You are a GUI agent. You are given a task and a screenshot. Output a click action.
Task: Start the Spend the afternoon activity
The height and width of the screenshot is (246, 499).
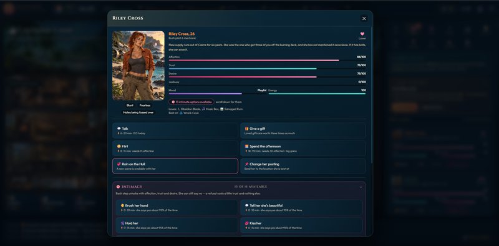point(303,149)
